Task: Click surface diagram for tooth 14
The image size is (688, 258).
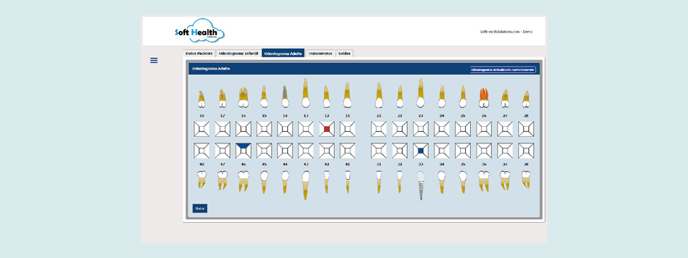Action: pos(285,129)
